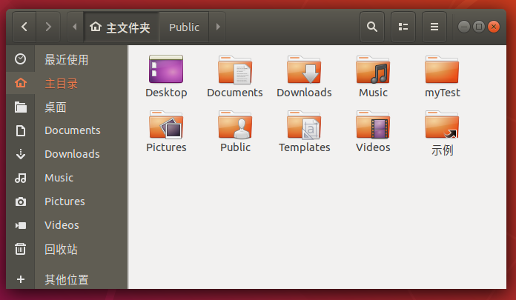
Task: Select the 示例 shortcut folder
Action: point(442,126)
